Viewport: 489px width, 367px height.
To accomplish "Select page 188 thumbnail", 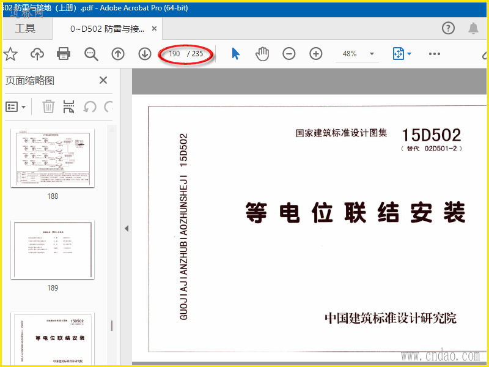I will [53, 158].
